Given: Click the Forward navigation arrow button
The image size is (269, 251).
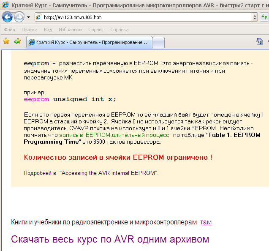Looking at the screenshot, I should 19,17.
